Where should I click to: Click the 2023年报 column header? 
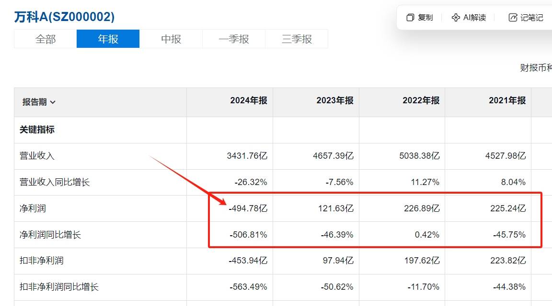335,100
